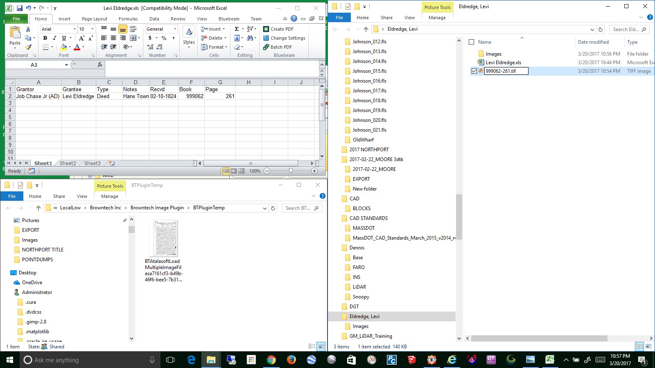Click the Center text alignment icon
Image resolution: width=655 pixels, height=368 pixels.
(113, 38)
